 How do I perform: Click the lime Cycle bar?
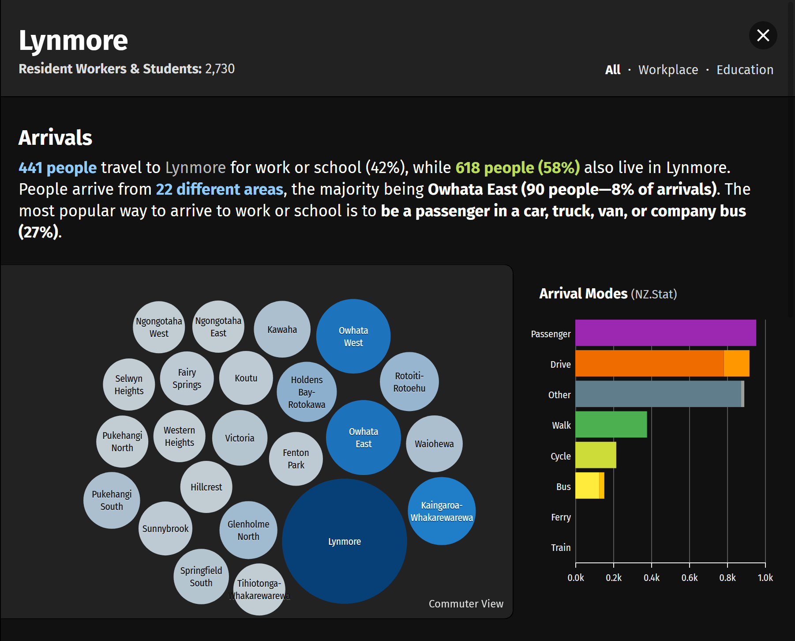(596, 455)
